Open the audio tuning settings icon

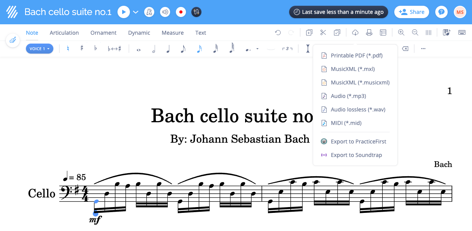tap(196, 12)
